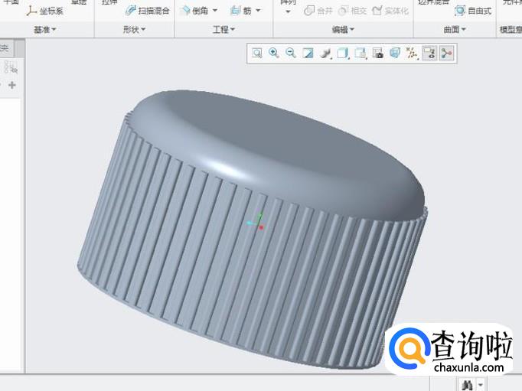Toggle the annotation display eye icon
The height and width of the screenshot is (391, 522).
click(429, 54)
